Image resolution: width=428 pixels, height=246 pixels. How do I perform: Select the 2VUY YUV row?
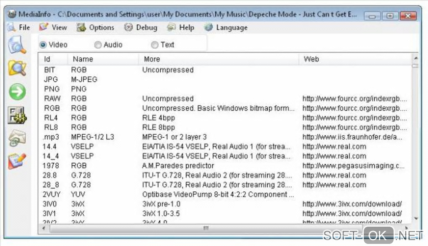coord(225,194)
